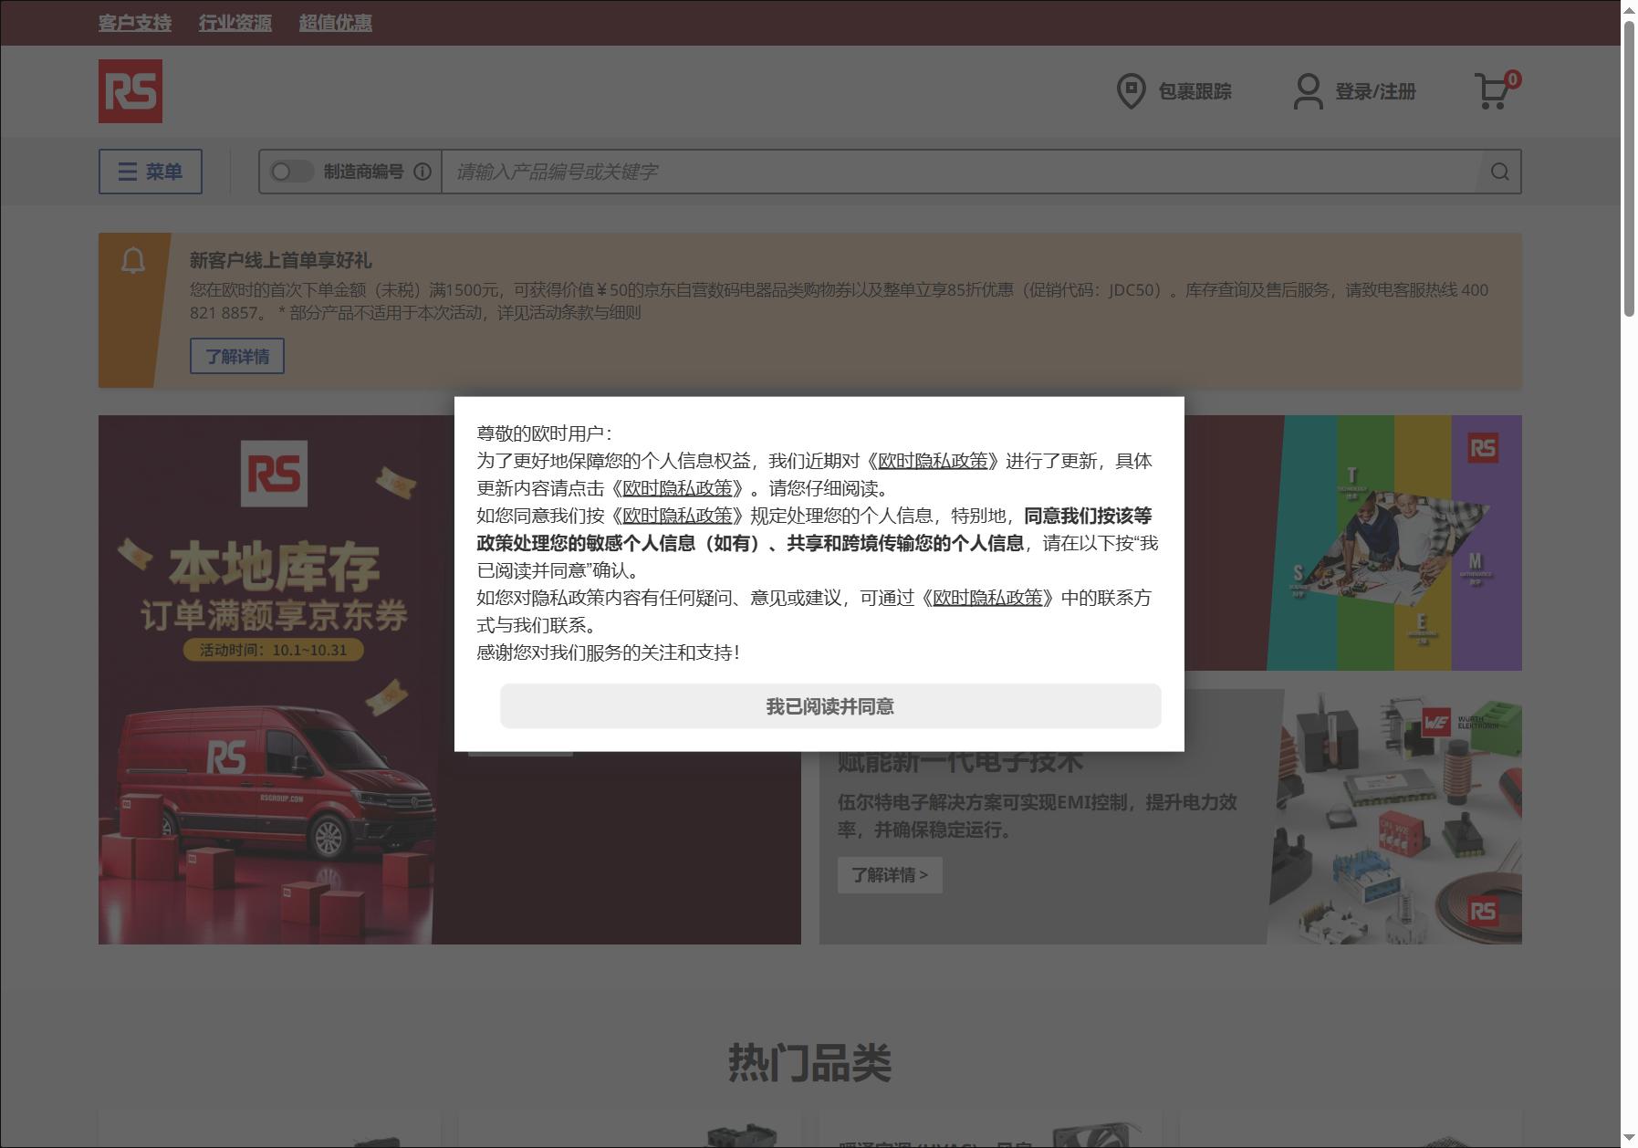Open first 欧时隐私政策 link in dialog

tap(933, 461)
